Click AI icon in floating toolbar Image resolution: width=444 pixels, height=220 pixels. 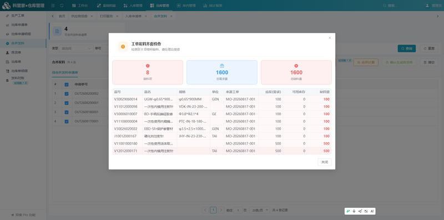coord(372,211)
